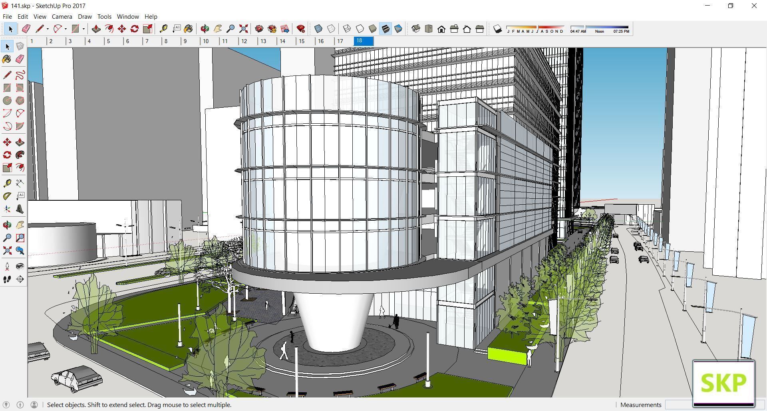
Task: Select the Walk footprints tool
Action: point(7,279)
